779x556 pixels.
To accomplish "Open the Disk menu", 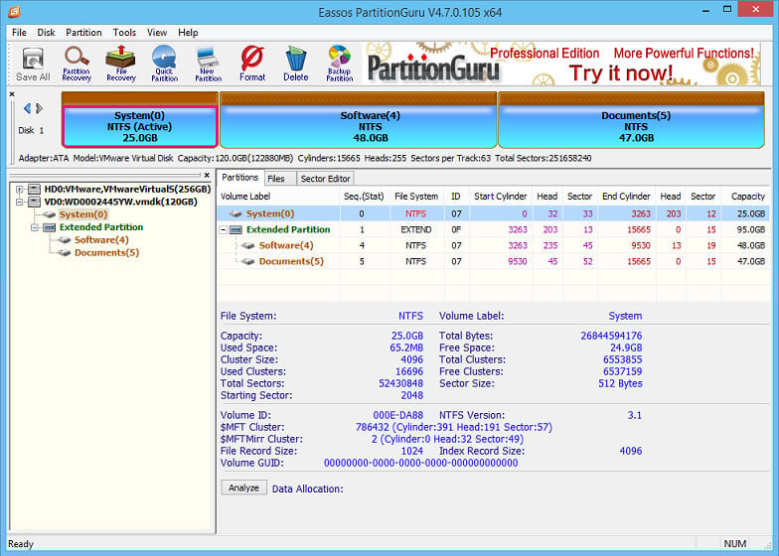I will pyautogui.click(x=46, y=32).
